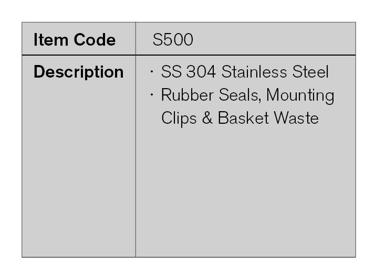Viewport: 375px width, 279px height.
Task: Click the "500" digits in item code
Action: [x=178, y=40]
